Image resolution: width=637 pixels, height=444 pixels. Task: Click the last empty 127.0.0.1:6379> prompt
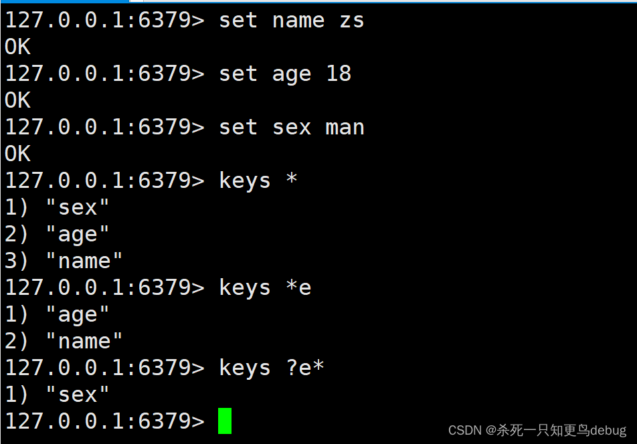coord(104,422)
